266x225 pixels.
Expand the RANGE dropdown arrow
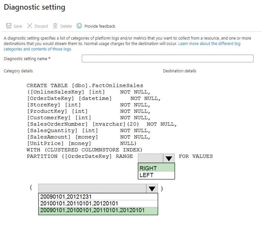coord(169,158)
